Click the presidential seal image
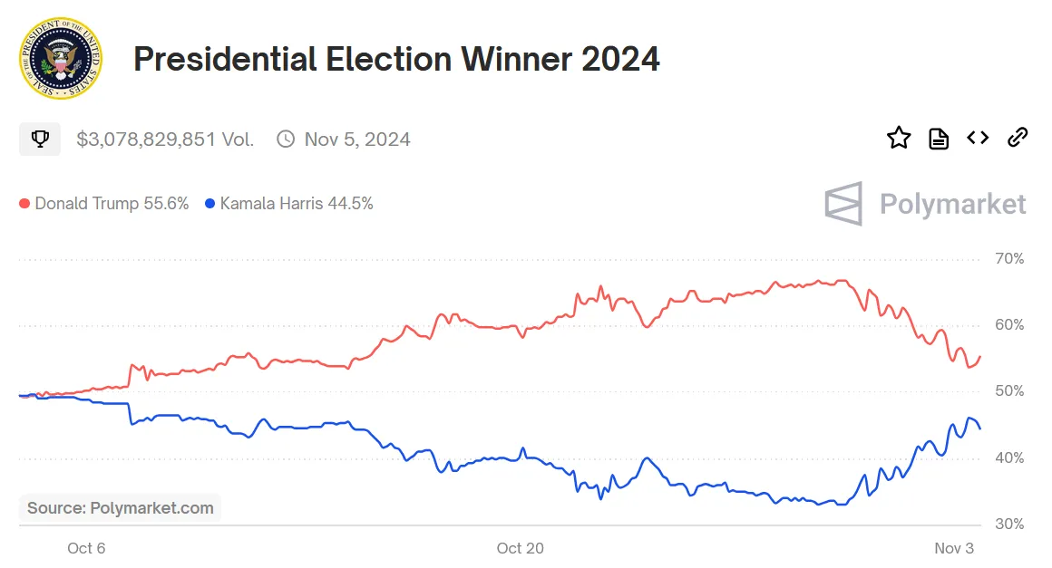The width and height of the screenshot is (1052, 568). (x=61, y=59)
